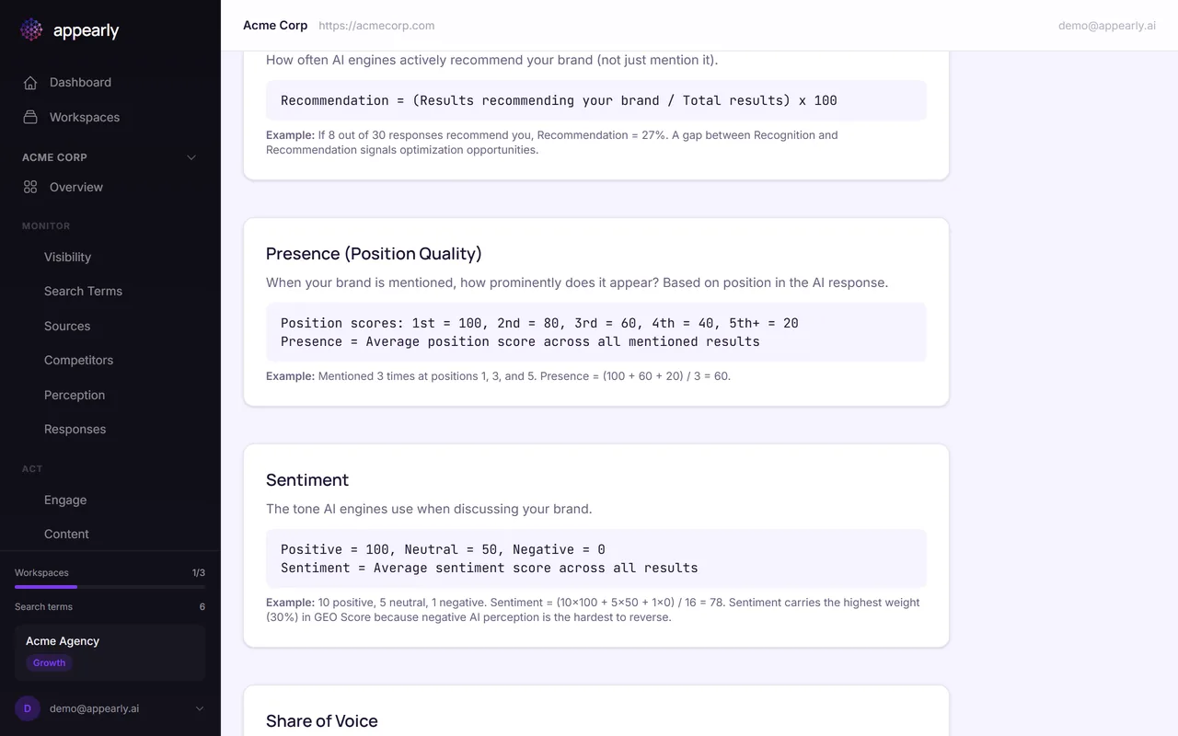View Responses in Monitor menu
This screenshot has width=1178, height=736.
pos(75,430)
